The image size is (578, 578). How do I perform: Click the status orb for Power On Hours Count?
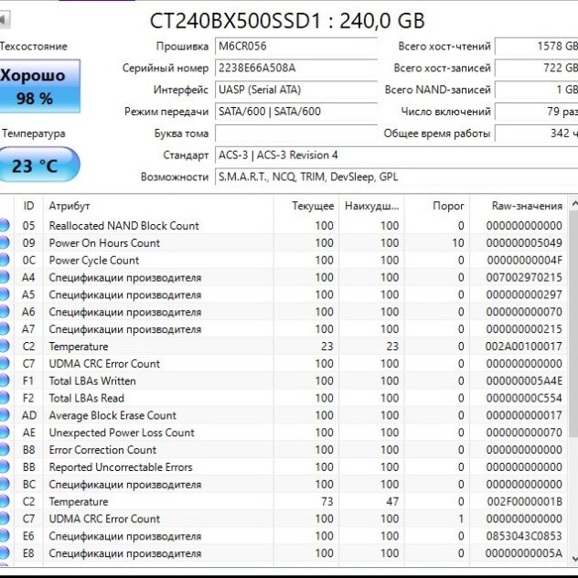point(4,242)
